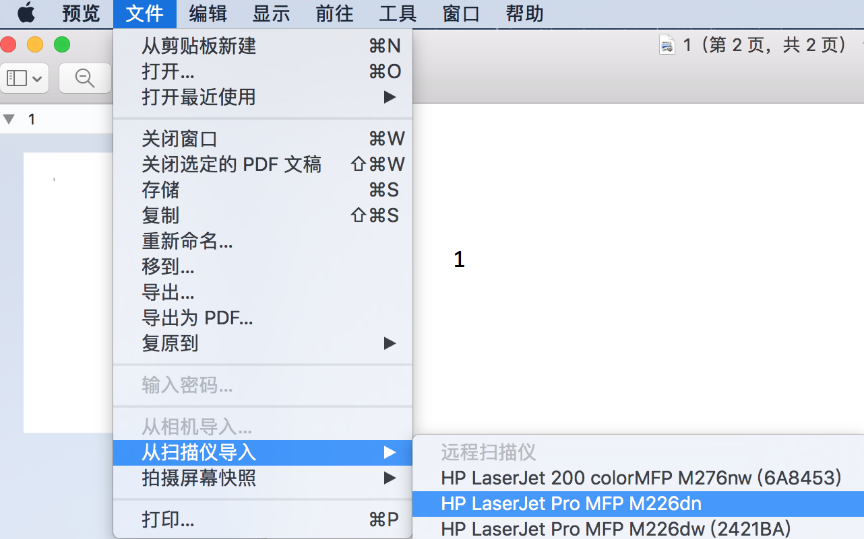Select the 打开… menu entry

(263, 71)
